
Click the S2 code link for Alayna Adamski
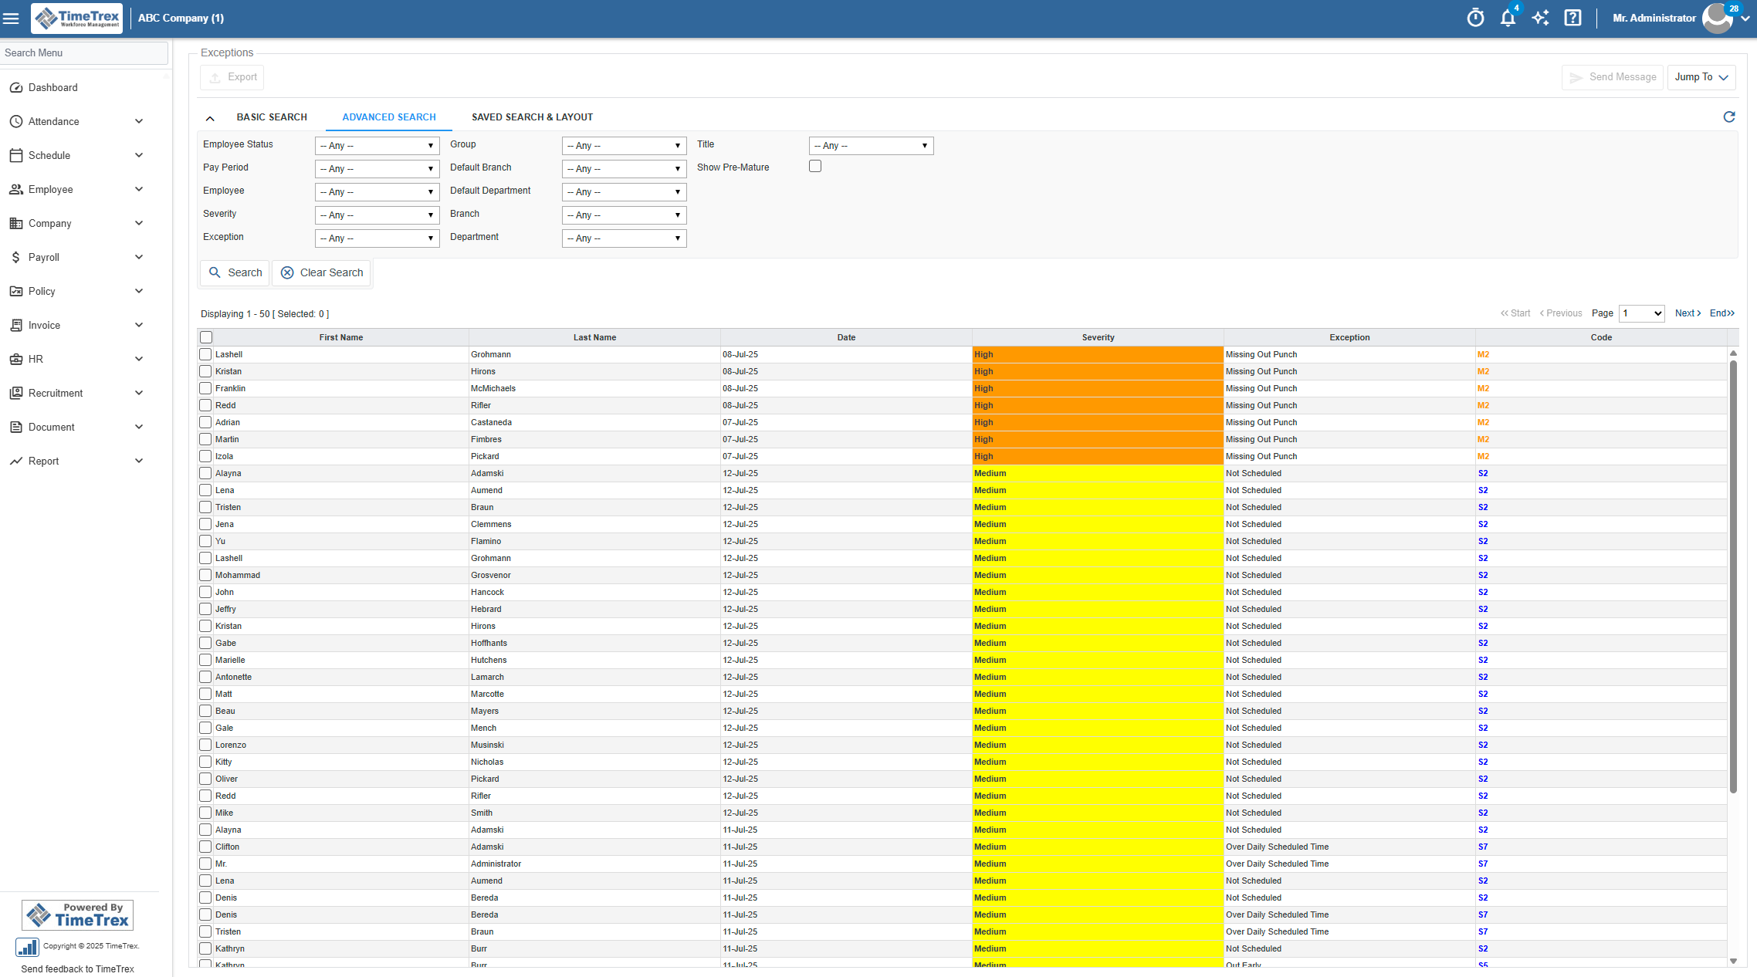[x=1483, y=473]
